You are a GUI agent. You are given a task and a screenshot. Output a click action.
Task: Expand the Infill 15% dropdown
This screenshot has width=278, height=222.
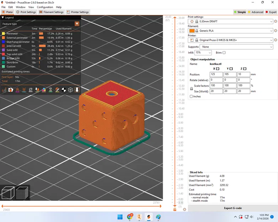click(203, 53)
